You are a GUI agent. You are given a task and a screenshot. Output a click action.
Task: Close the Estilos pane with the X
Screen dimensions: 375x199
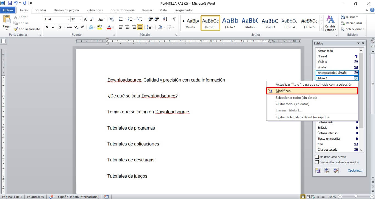click(363, 43)
